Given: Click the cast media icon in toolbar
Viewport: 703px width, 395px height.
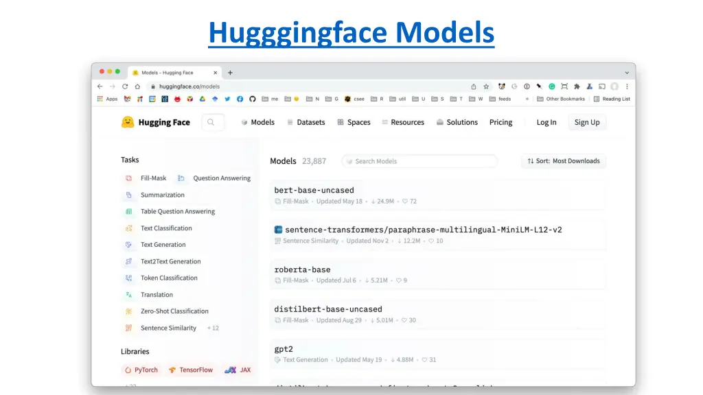Looking at the screenshot, I should (602, 86).
